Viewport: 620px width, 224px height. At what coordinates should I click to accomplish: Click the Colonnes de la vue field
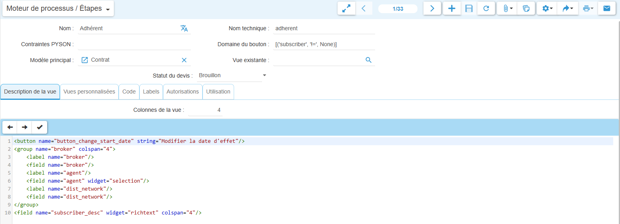(x=205, y=110)
